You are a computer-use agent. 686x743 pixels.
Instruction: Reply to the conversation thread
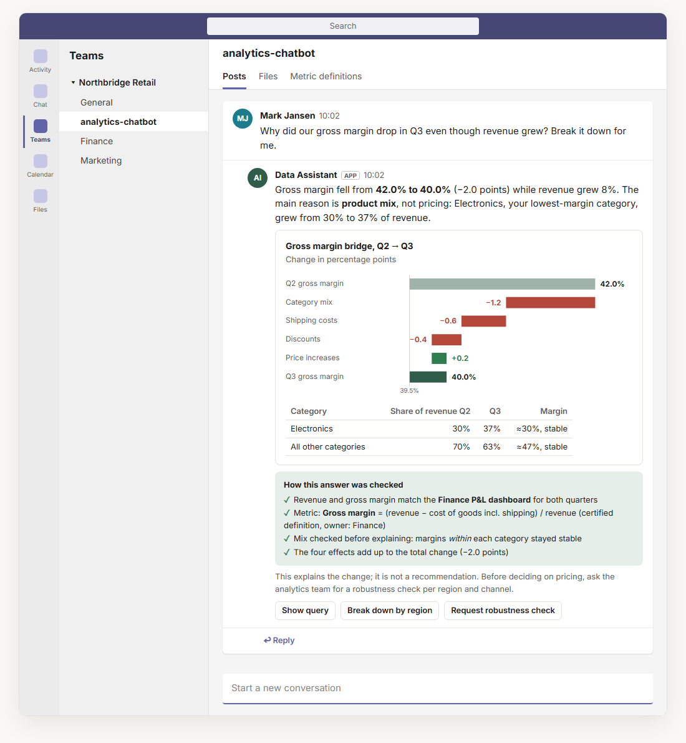point(279,640)
